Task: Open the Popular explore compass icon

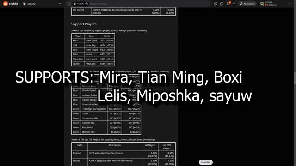Action: (x=216, y=4)
